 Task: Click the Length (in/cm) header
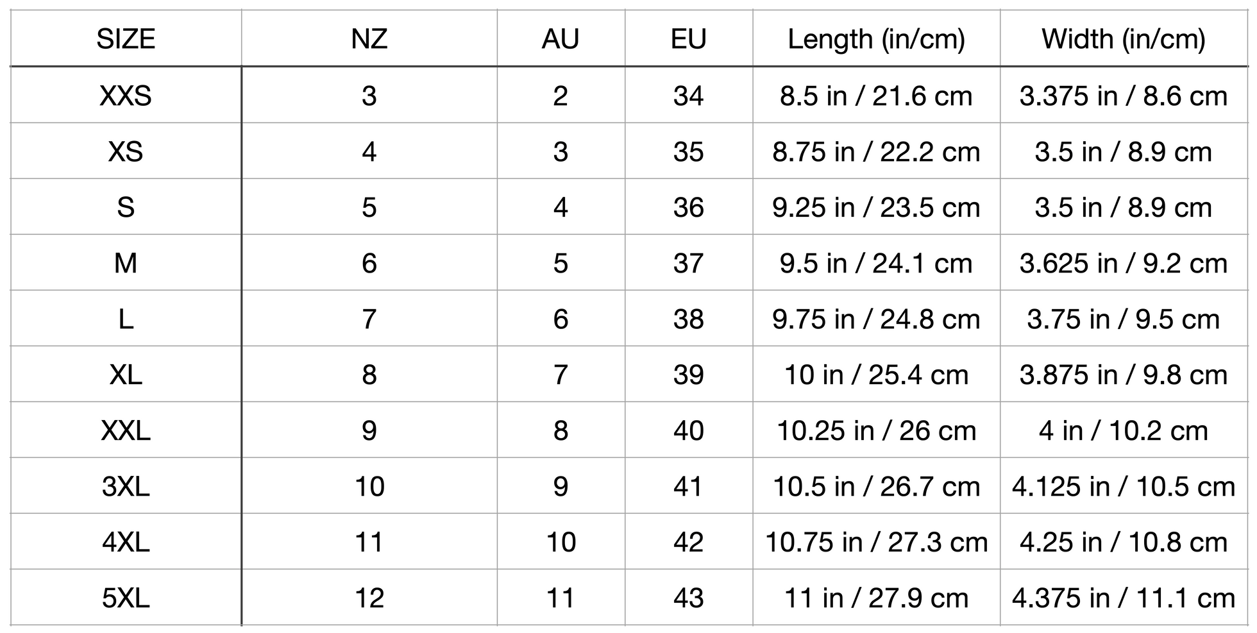[x=877, y=39]
